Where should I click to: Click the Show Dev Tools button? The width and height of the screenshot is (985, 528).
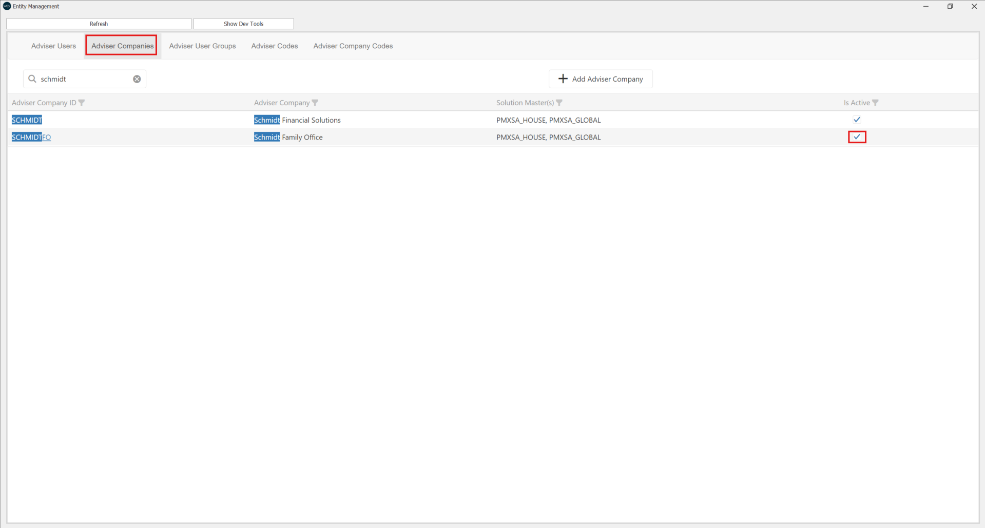pyautogui.click(x=243, y=24)
